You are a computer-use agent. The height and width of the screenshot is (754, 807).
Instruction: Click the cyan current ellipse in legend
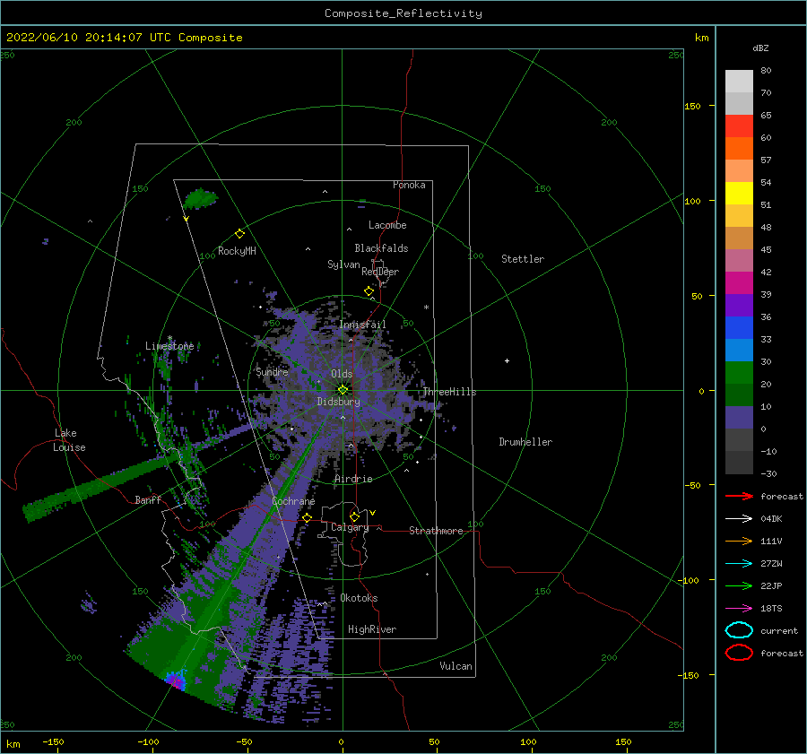pyautogui.click(x=739, y=630)
